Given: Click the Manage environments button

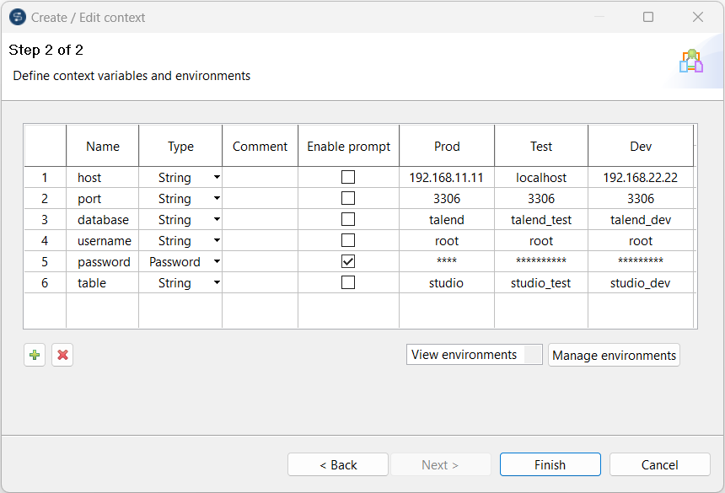Looking at the screenshot, I should click(x=614, y=356).
